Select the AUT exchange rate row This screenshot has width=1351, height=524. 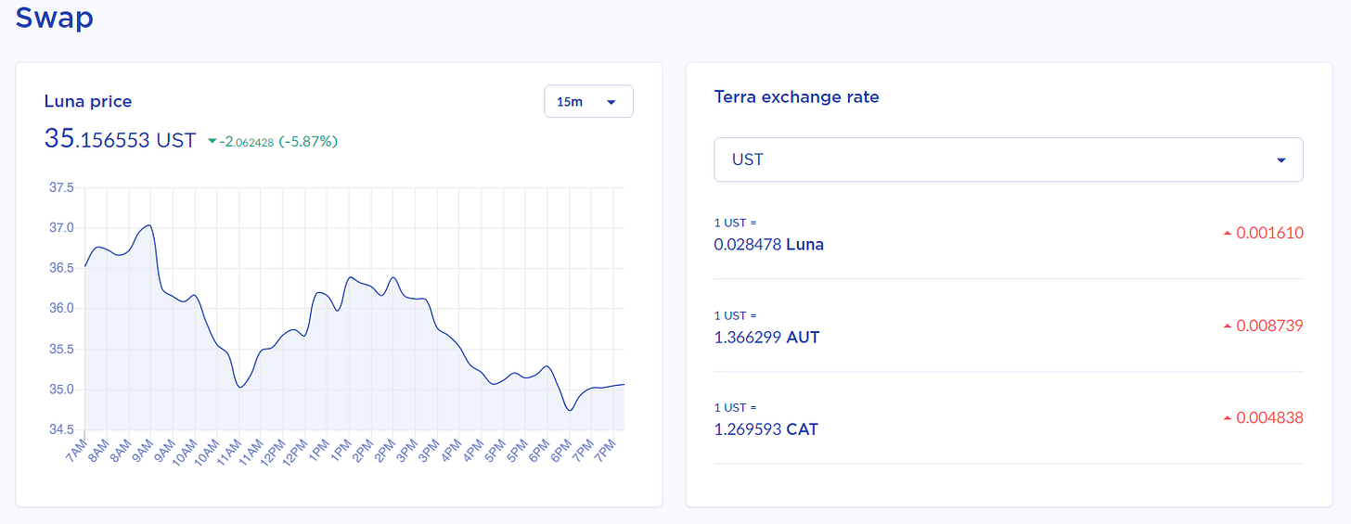click(1008, 326)
